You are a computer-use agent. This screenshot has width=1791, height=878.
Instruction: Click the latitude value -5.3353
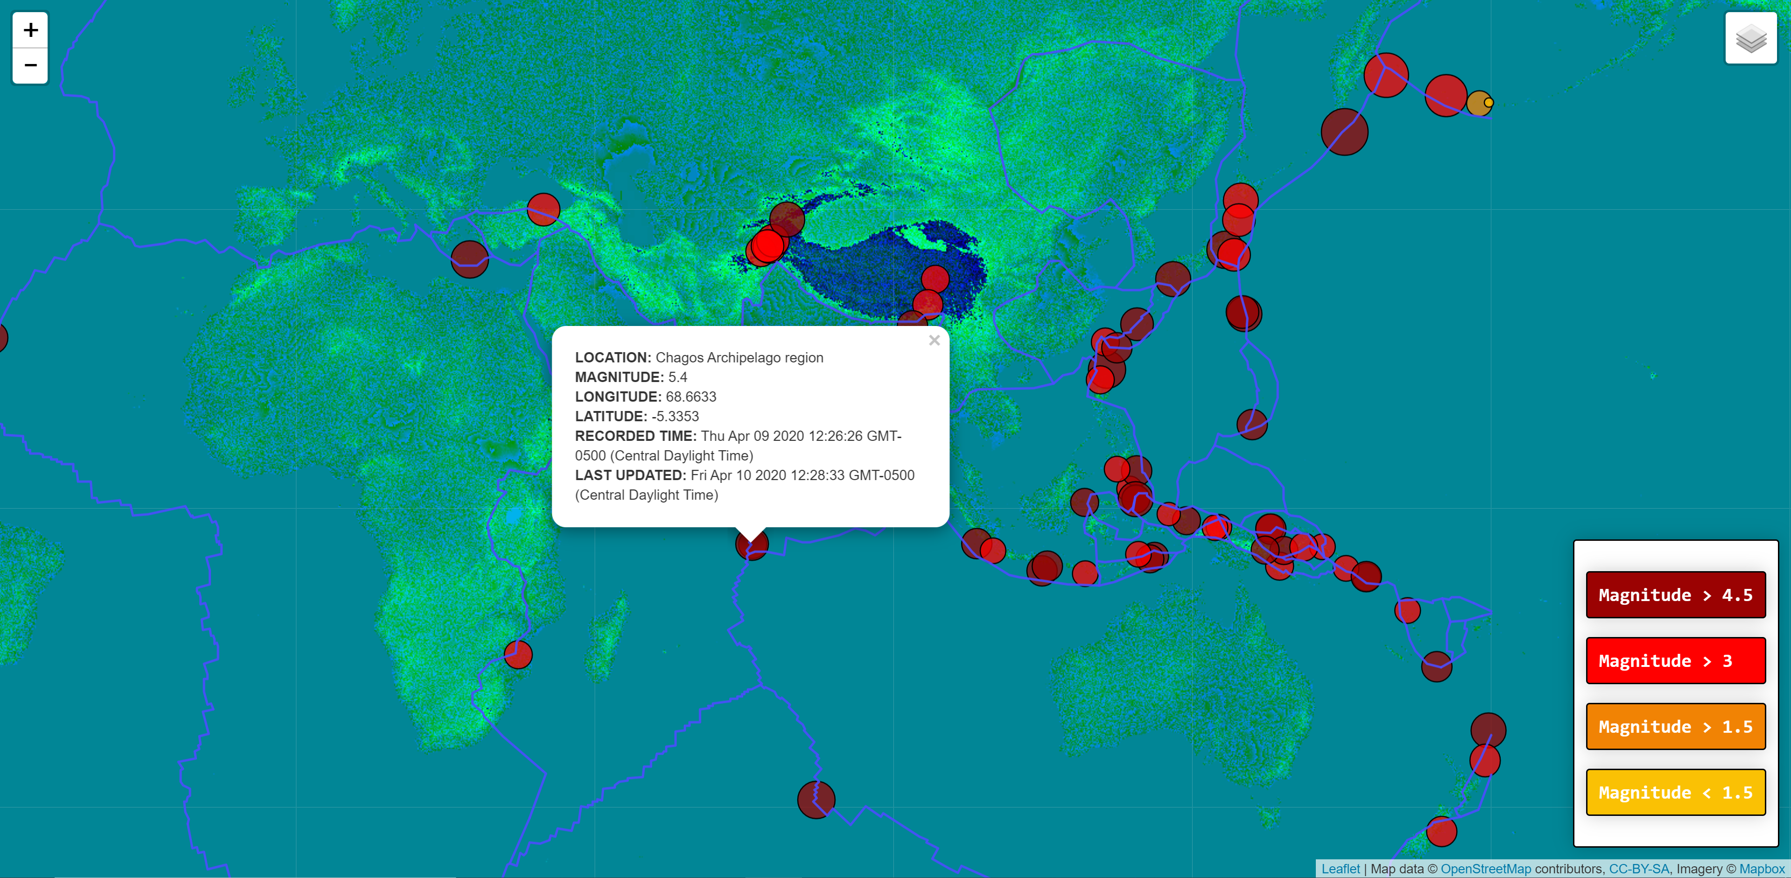[674, 416]
